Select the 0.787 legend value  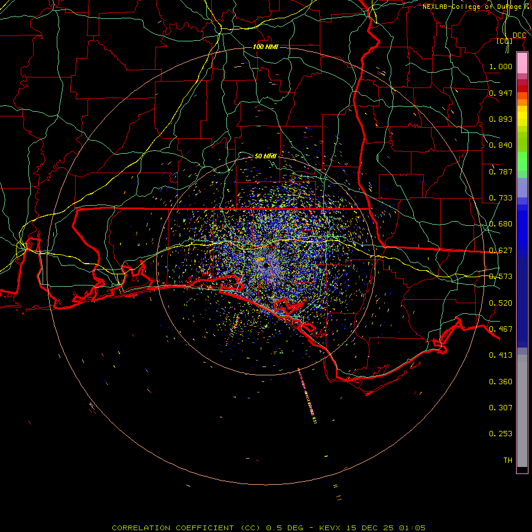(x=501, y=171)
